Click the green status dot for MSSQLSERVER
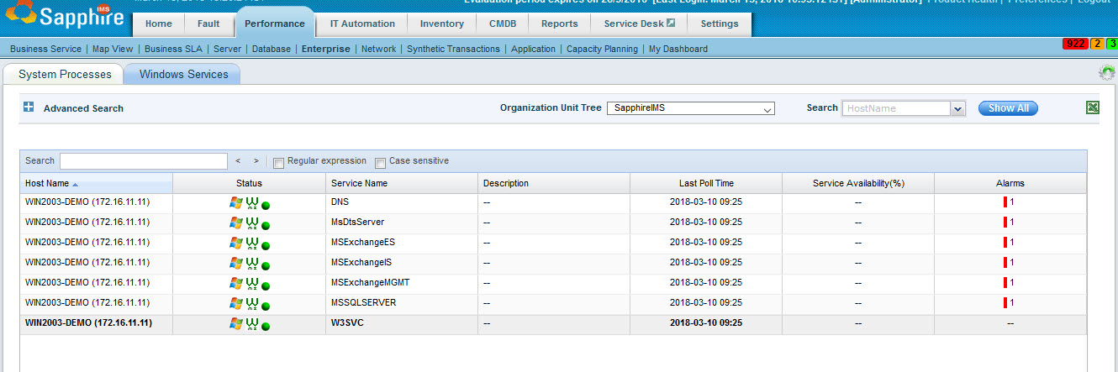This screenshot has height=372, width=1118. point(266,306)
